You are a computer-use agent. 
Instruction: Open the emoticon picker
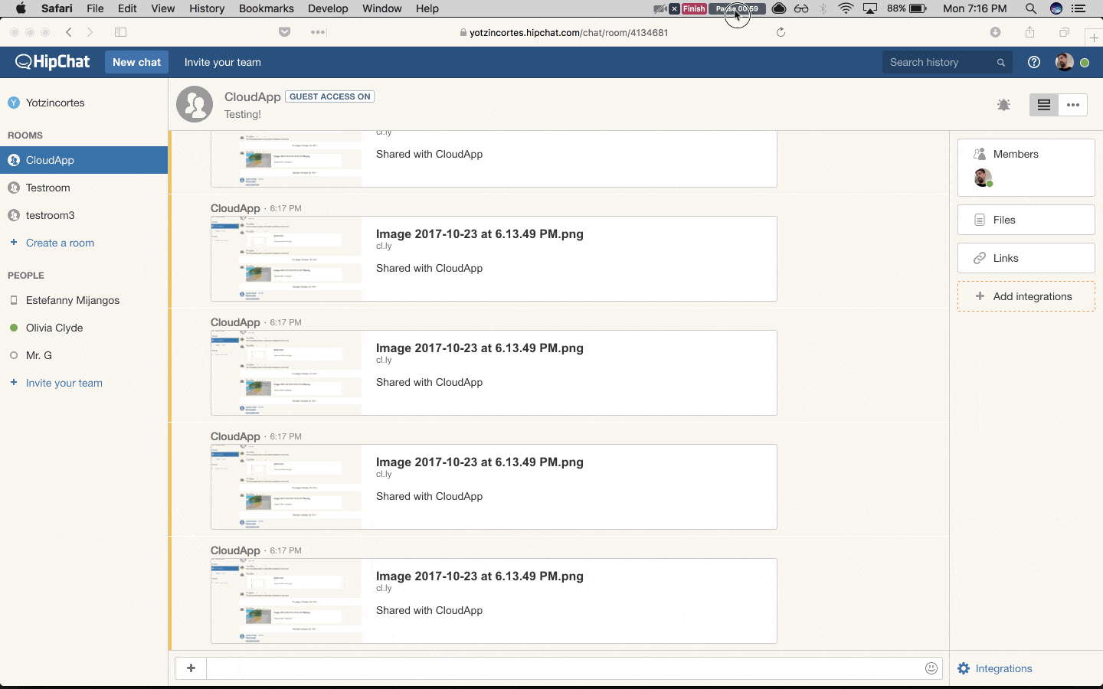pos(931,668)
